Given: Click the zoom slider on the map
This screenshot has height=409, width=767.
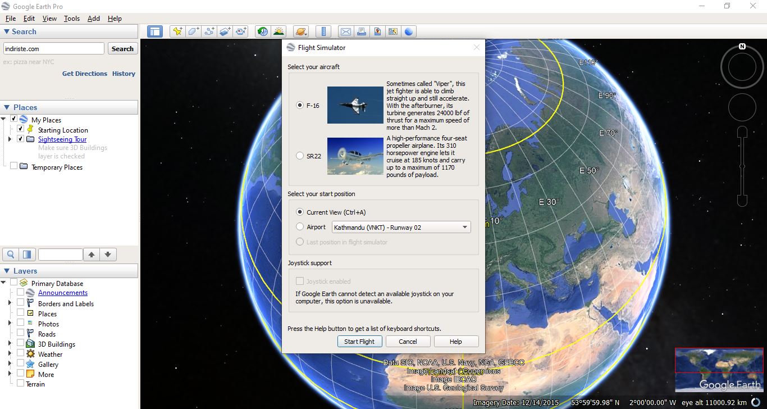Looking at the screenshot, I should [x=742, y=166].
